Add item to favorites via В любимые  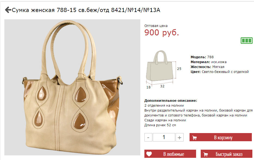pos(170,154)
